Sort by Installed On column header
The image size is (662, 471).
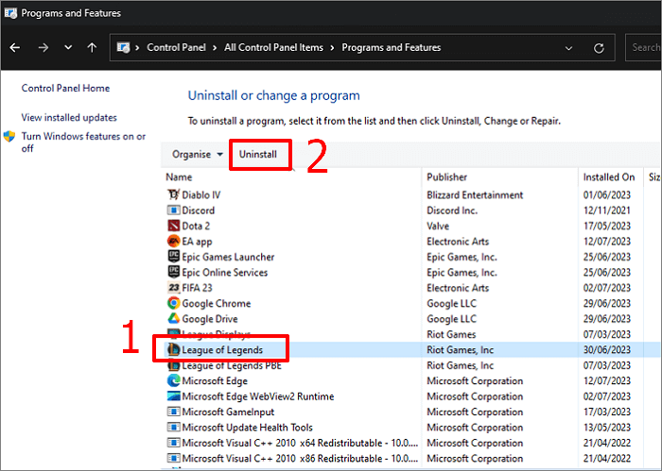tap(609, 177)
